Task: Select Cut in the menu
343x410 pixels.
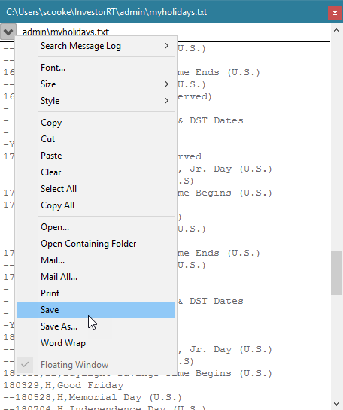Action: [x=96, y=139]
